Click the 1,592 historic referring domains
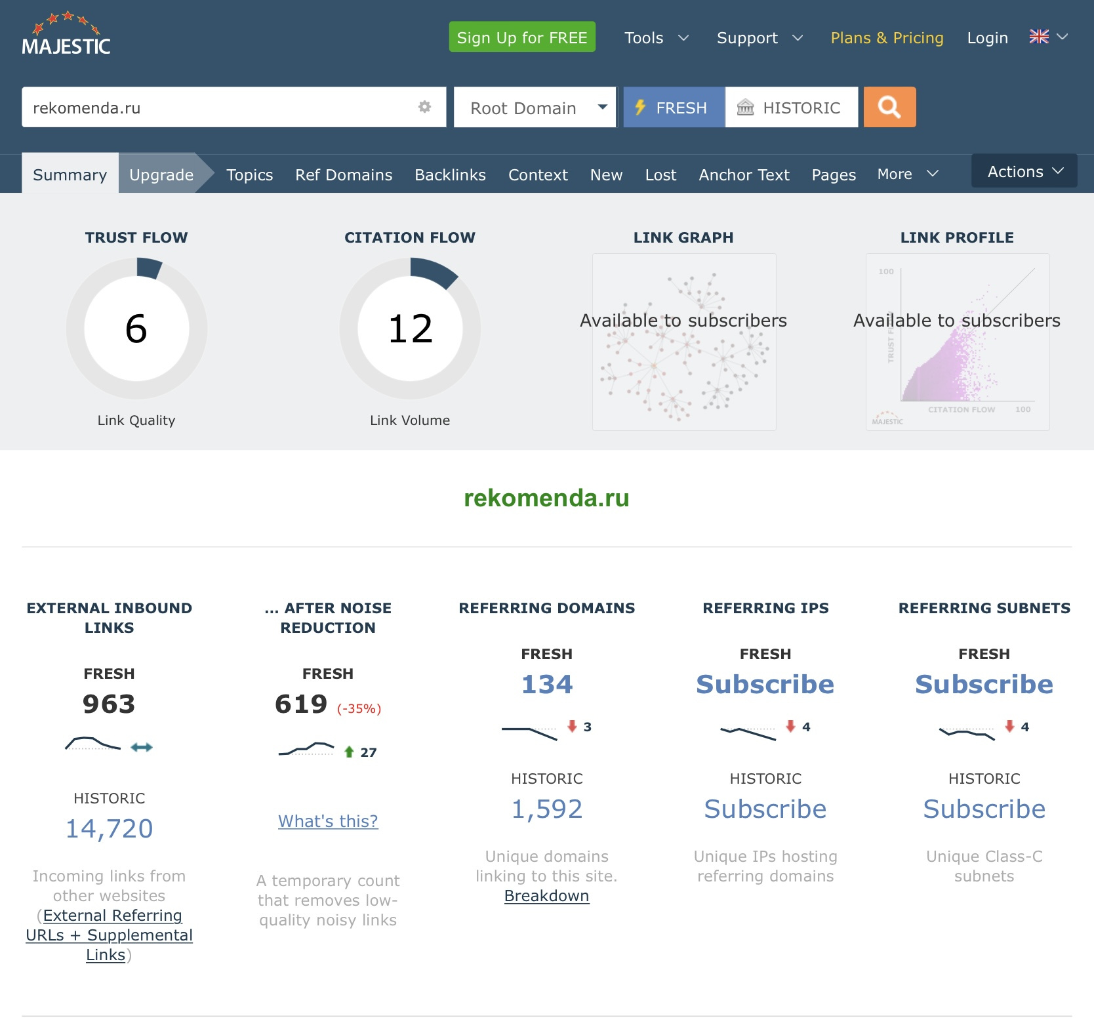 [547, 809]
